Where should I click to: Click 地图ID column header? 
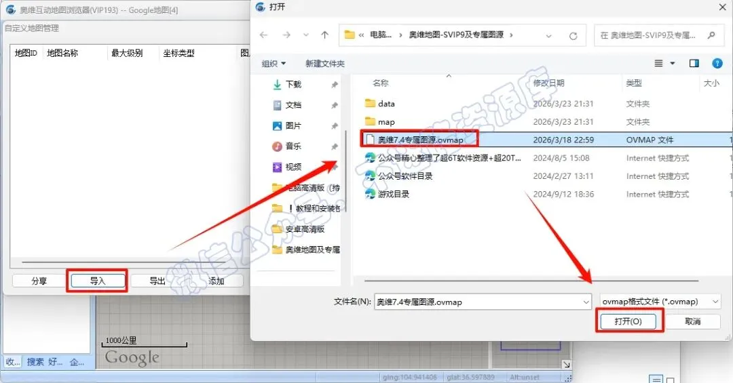(x=26, y=54)
